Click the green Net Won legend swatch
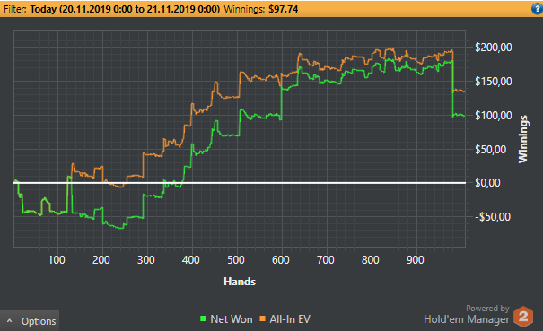Viewport: 543px width, 331px height. pyautogui.click(x=203, y=318)
